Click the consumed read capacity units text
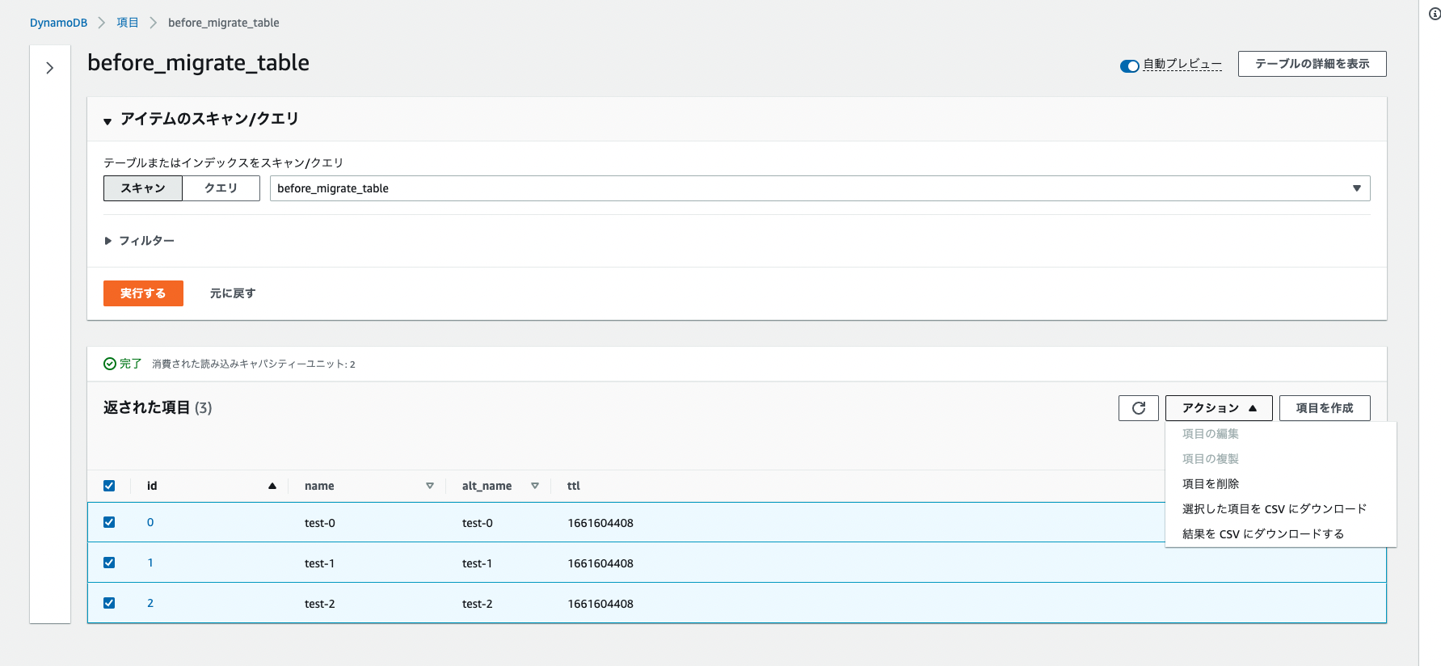 coord(254,365)
